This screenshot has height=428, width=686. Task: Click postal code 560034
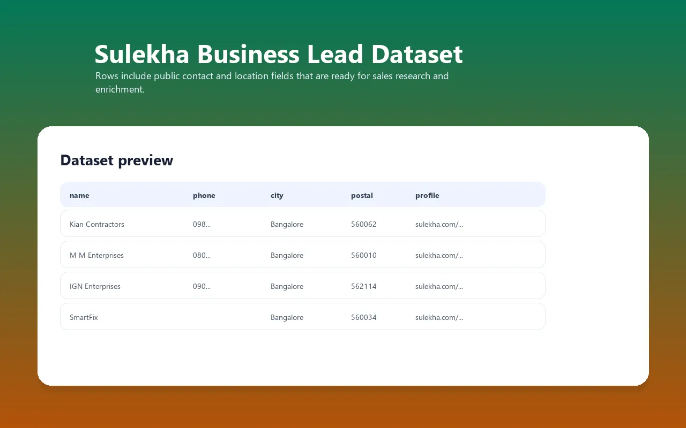point(364,317)
